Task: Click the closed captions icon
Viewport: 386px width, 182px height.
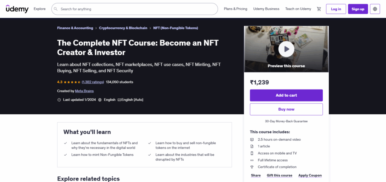Action: tap(119, 100)
